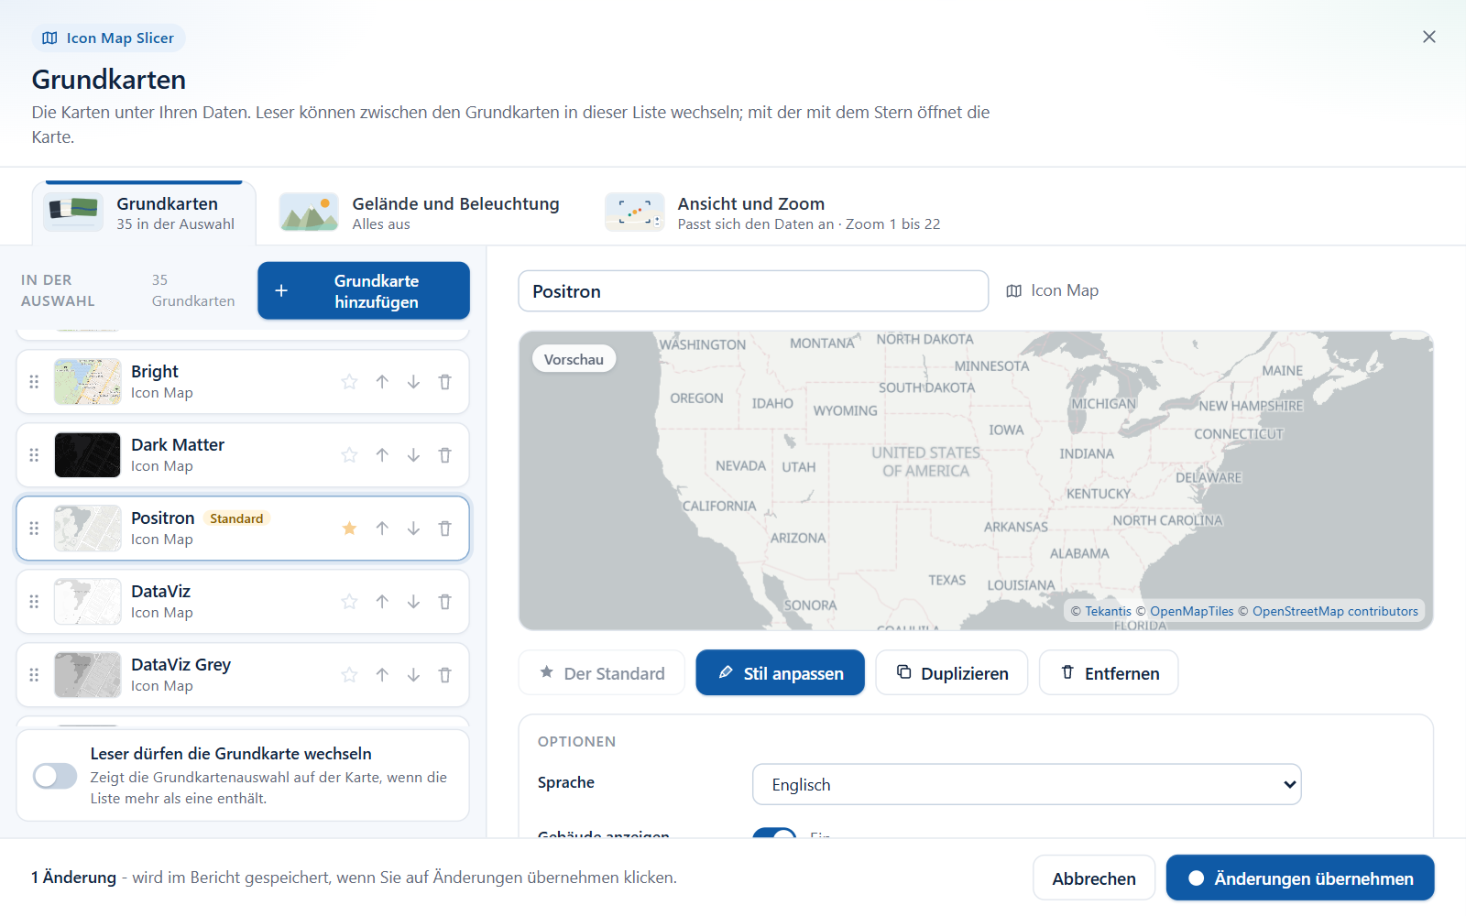Click the filled star on the Positron row
The height and width of the screenshot is (916, 1466).
[349, 529]
